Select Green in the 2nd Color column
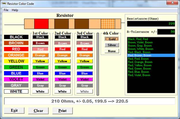 62,67
